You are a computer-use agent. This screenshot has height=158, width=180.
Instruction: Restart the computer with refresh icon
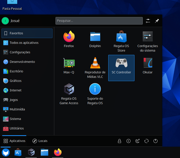point(146,141)
